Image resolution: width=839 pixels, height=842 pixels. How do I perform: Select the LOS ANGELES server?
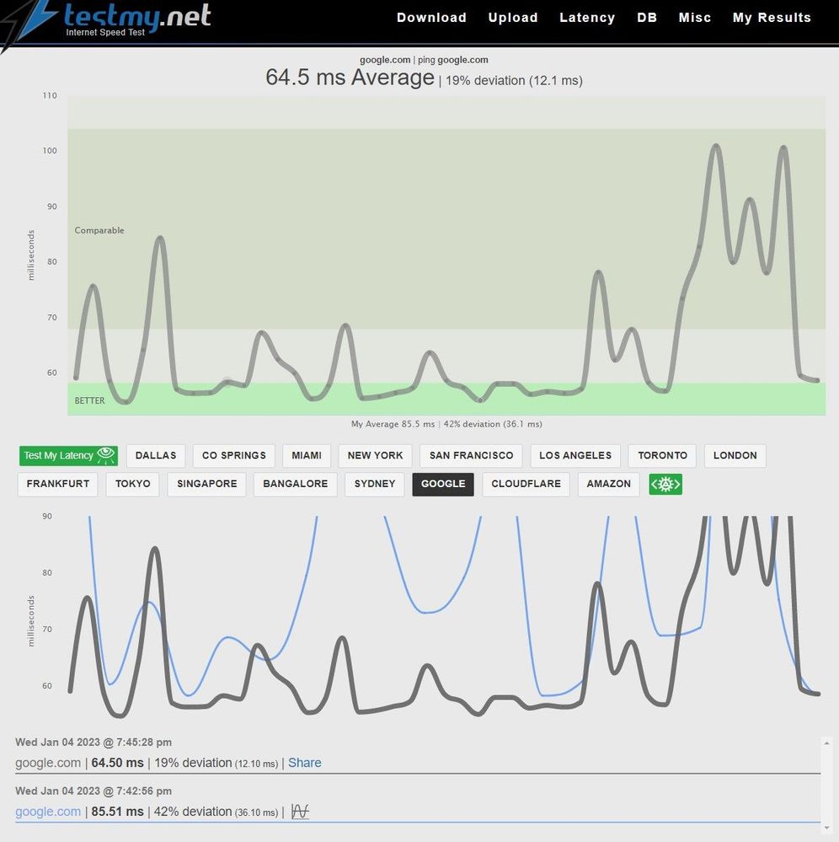[x=575, y=455]
